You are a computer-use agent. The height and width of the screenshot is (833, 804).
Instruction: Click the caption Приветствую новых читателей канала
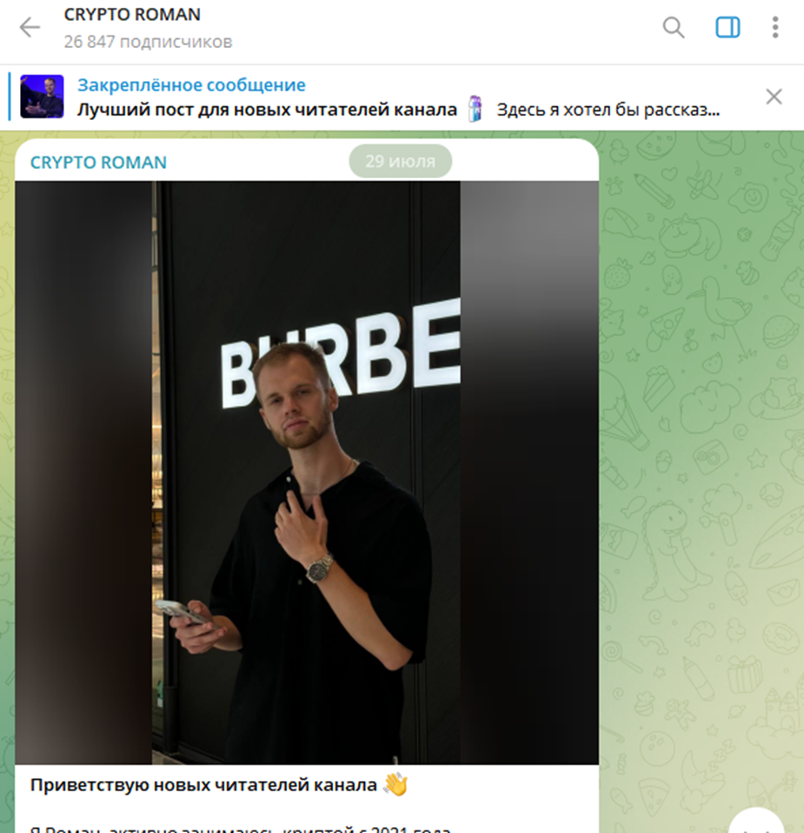(203, 784)
